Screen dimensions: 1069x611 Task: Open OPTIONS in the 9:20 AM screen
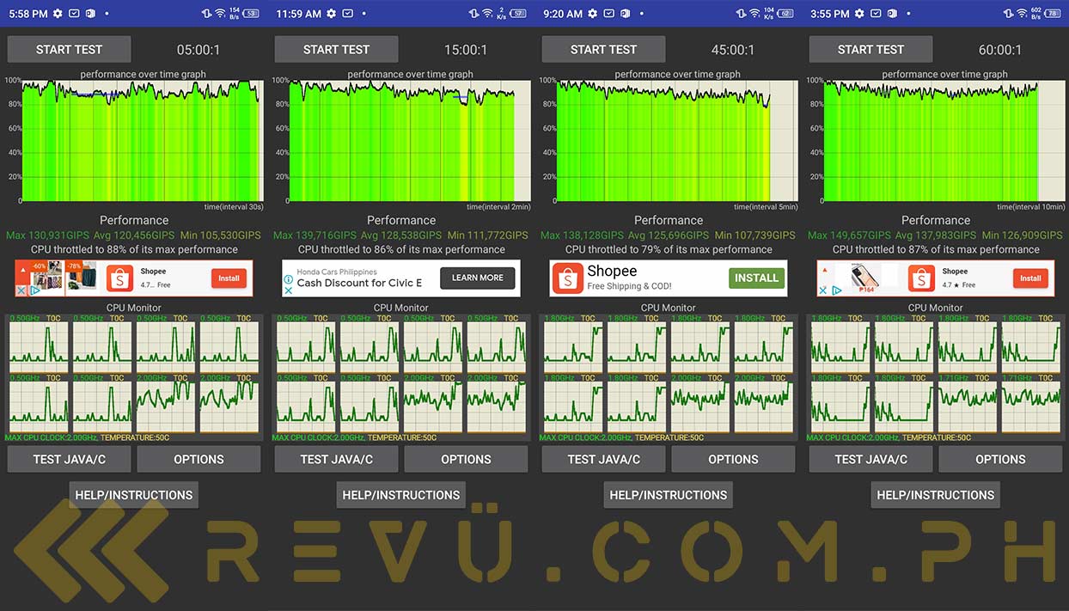click(733, 459)
